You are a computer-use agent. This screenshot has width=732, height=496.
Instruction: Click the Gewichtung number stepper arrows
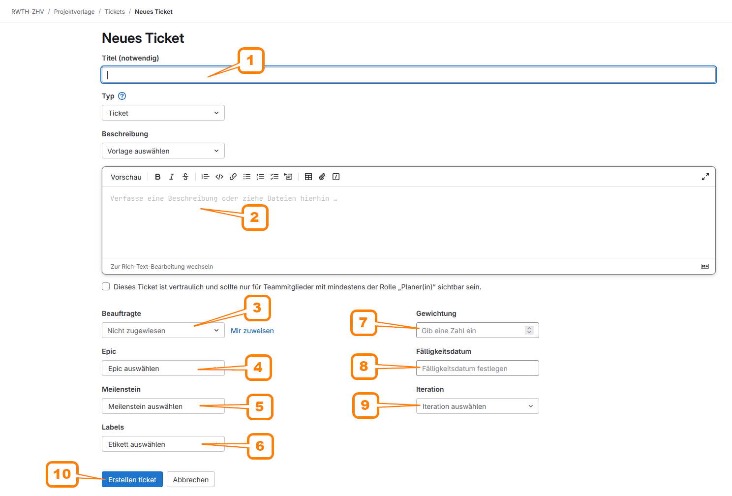point(529,330)
